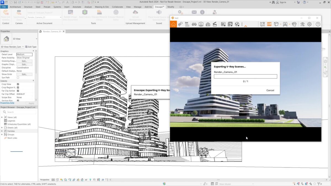Screen dimensions: 331x186
Task: Open the view cube dropdown arrow in Enscape
Action: pos(281,24)
